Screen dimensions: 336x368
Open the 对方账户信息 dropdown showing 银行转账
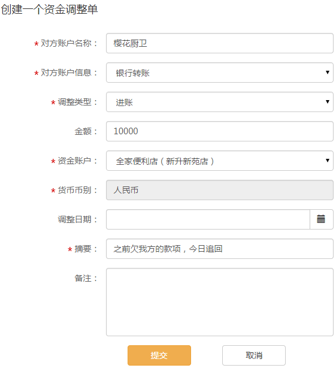tap(219, 73)
